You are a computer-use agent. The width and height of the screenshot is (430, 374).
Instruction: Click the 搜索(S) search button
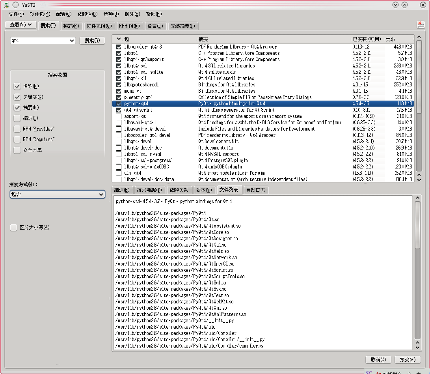click(92, 41)
